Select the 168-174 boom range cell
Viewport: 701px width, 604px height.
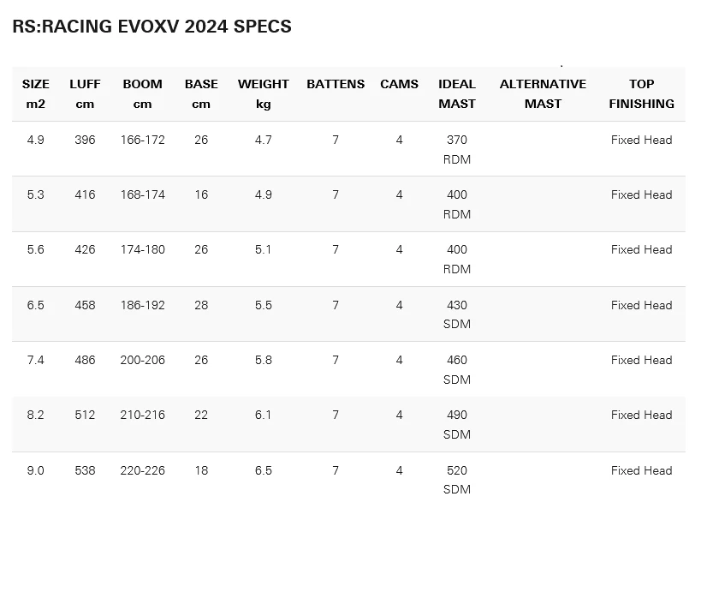pos(142,194)
